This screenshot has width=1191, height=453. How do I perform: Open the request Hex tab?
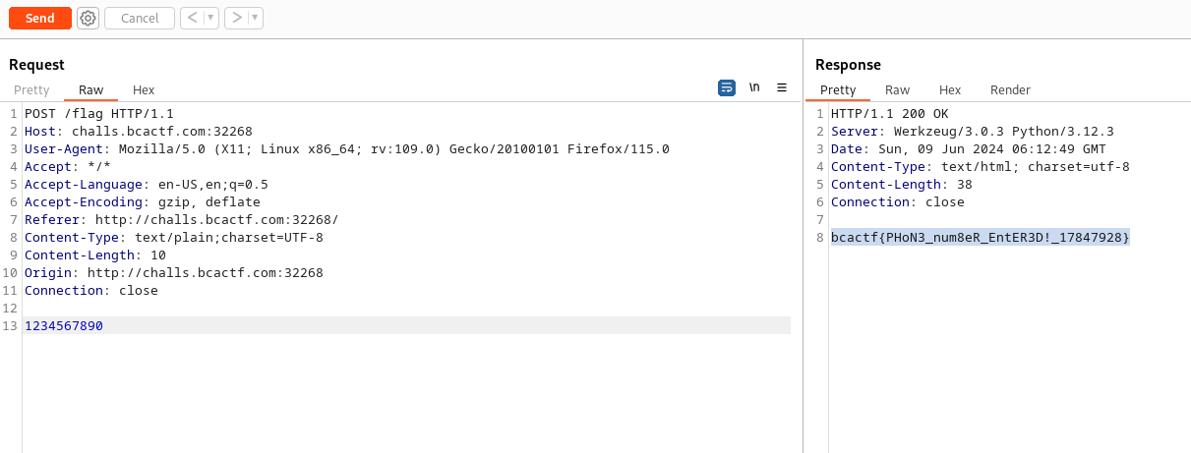pyautogui.click(x=144, y=89)
